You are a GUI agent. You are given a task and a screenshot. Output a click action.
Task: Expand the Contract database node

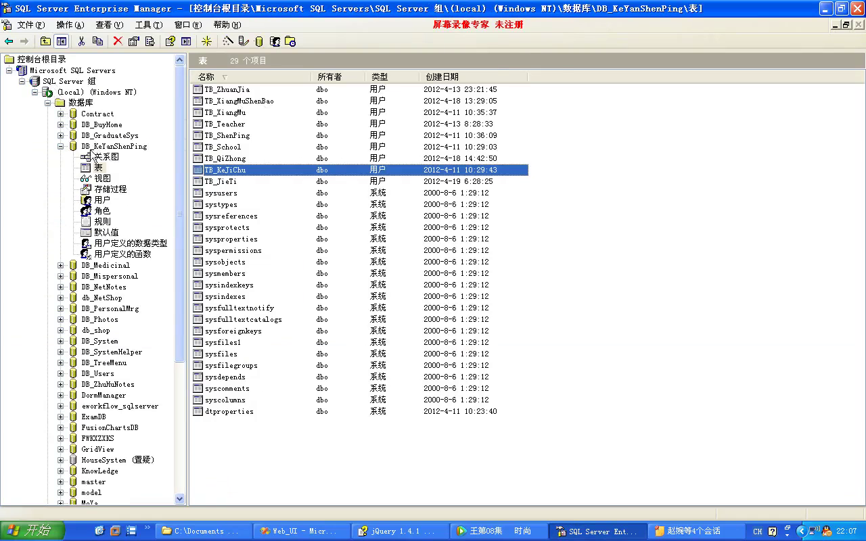(x=60, y=114)
